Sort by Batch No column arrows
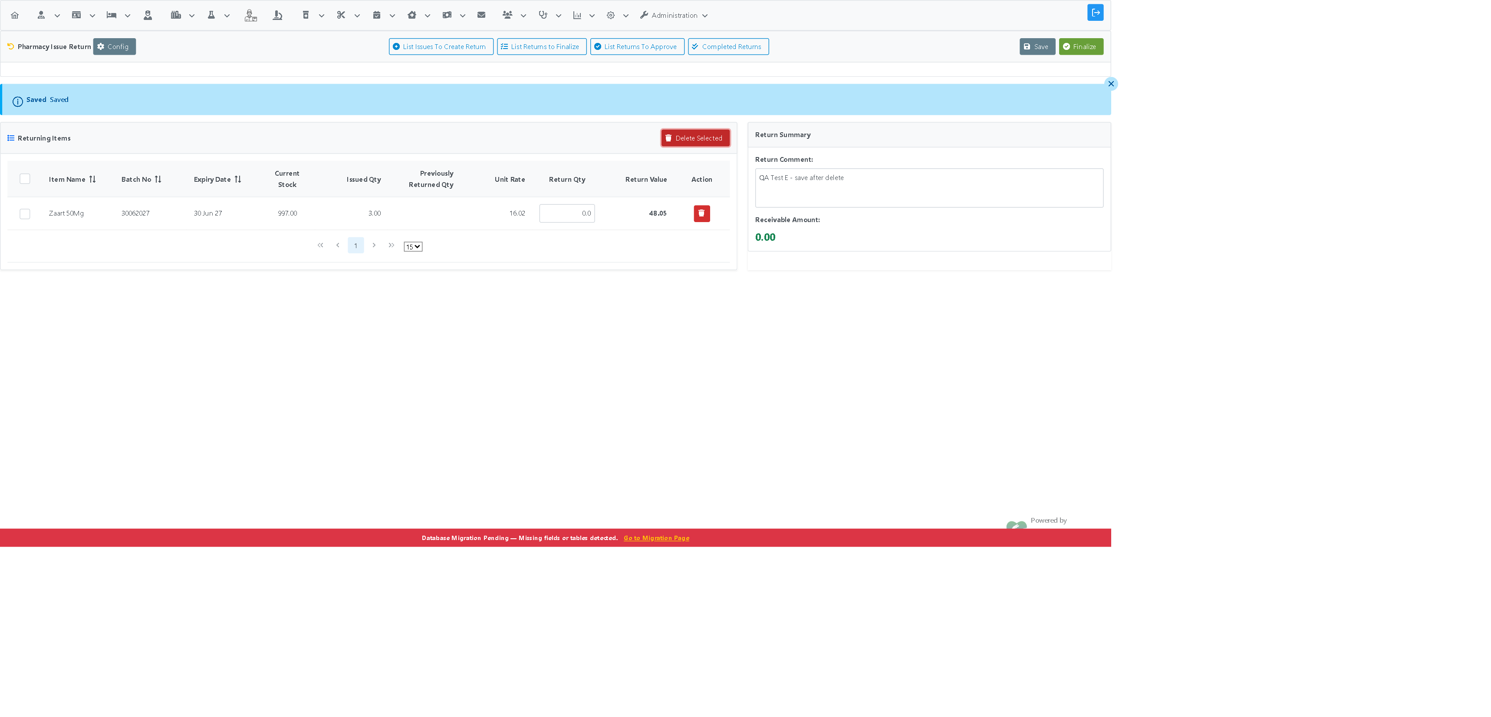Screen dimensions: 1491x717 [x=158, y=179]
